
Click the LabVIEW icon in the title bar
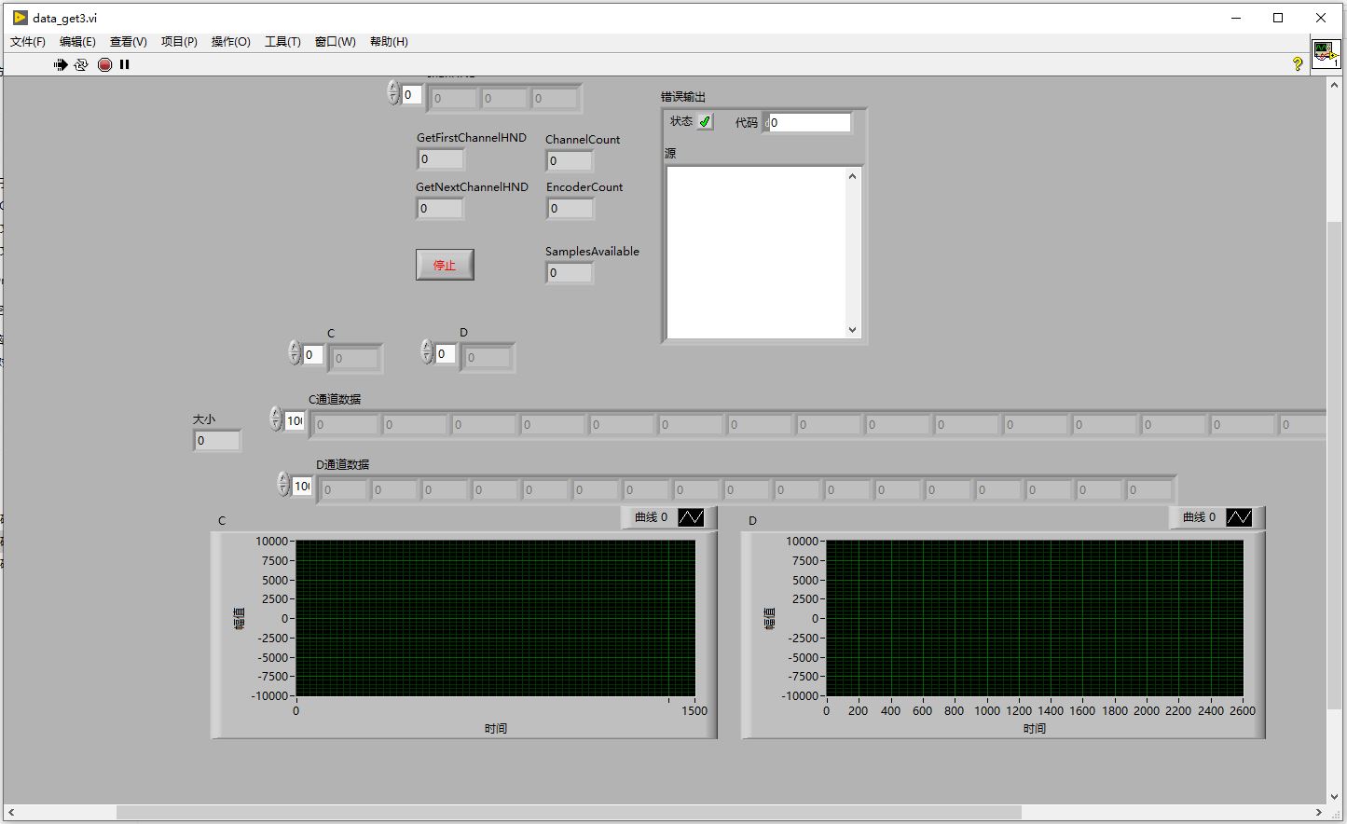pos(20,18)
